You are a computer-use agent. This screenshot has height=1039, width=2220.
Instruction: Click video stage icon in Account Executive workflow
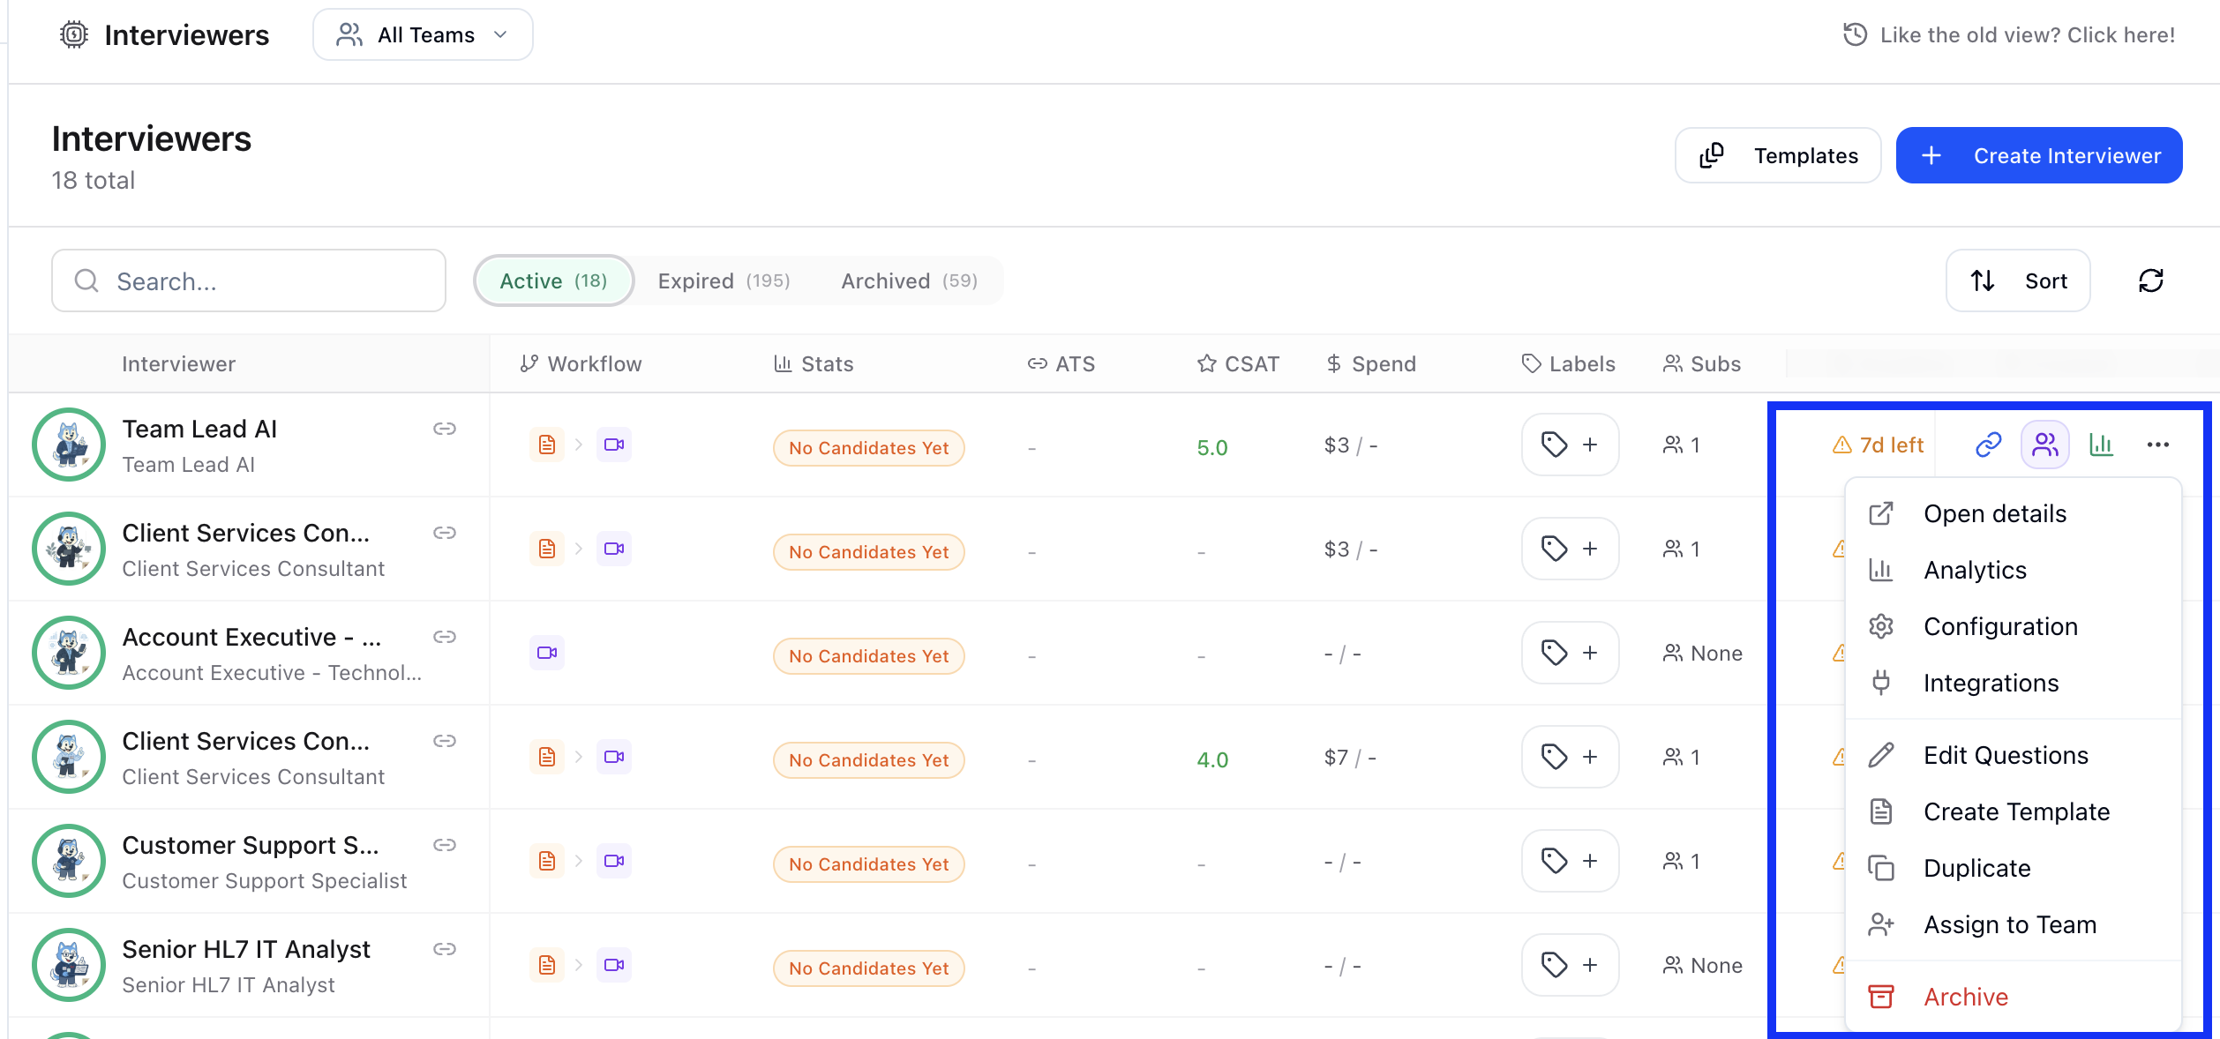click(x=547, y=653)
